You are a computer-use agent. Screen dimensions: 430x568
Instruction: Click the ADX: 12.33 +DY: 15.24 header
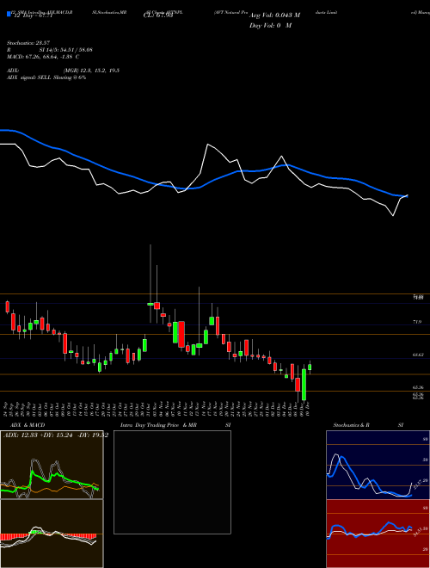pos(55,435)
